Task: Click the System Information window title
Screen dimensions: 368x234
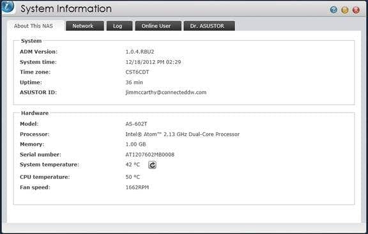Action: 66,9
